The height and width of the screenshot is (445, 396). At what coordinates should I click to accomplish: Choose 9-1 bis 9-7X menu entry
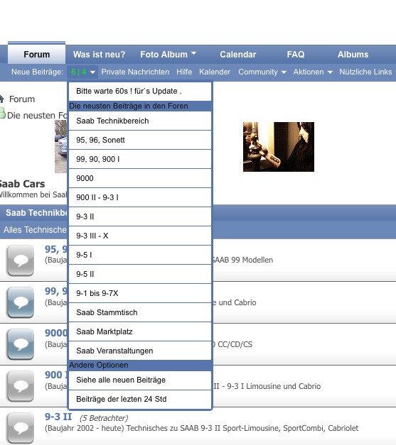coord(140,293)
